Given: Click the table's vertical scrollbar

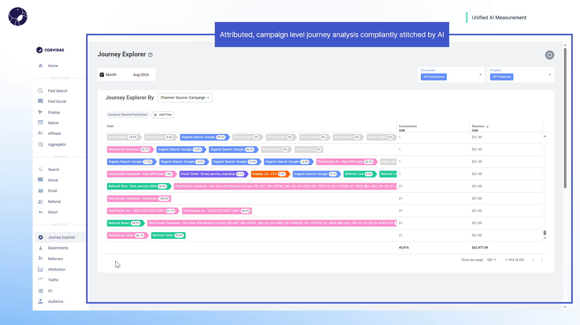Looking at the screenshot, I should [545, 232].
